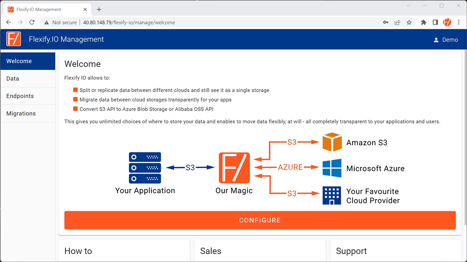Click the Not secure warning icon
The height and width of the screenshot is (262, 467).
[x=46, y=23]
